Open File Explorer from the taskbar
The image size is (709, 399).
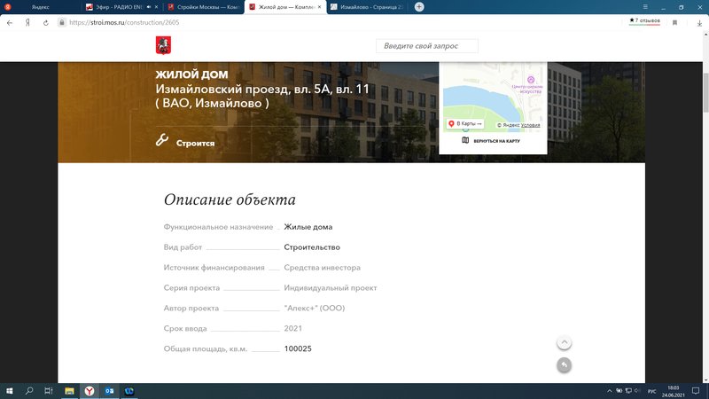[69, 391]
